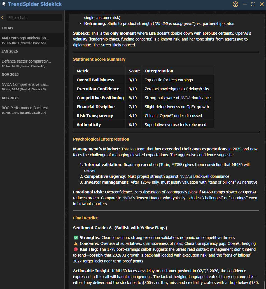Minimize the Sidekick window
Image resolution: width=266 pixels, height=289 pixels.
pos(245,4)
